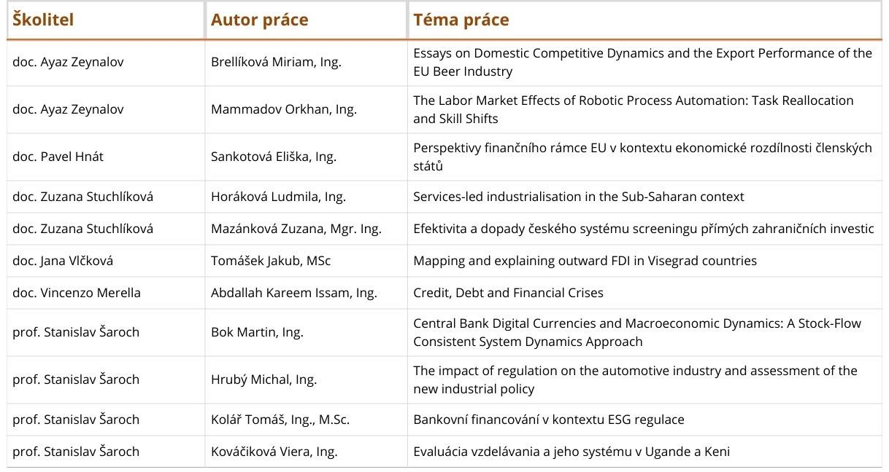
Task: Click supervisor doc. Jana Vlčková
Action: pyautogui.click(x=63, y=261)
